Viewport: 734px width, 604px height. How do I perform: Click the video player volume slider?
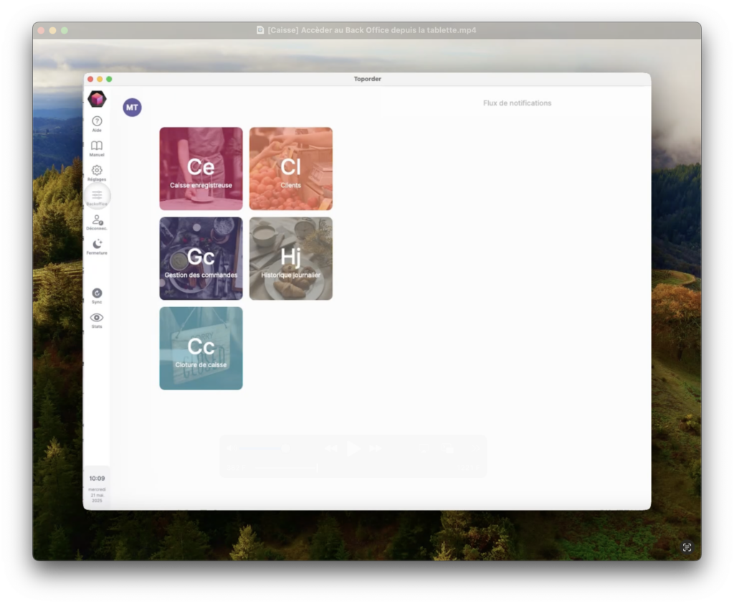tap(262, 449)
